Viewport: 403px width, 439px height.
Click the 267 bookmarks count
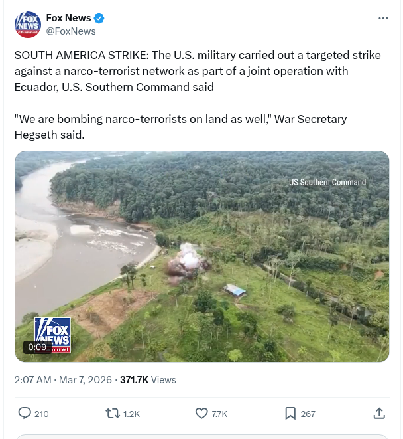coord(308,414)
